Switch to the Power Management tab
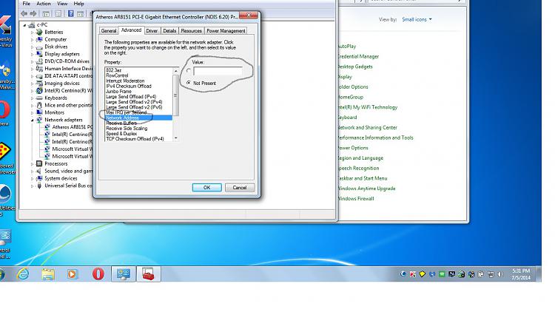 [x=226, y=31]
